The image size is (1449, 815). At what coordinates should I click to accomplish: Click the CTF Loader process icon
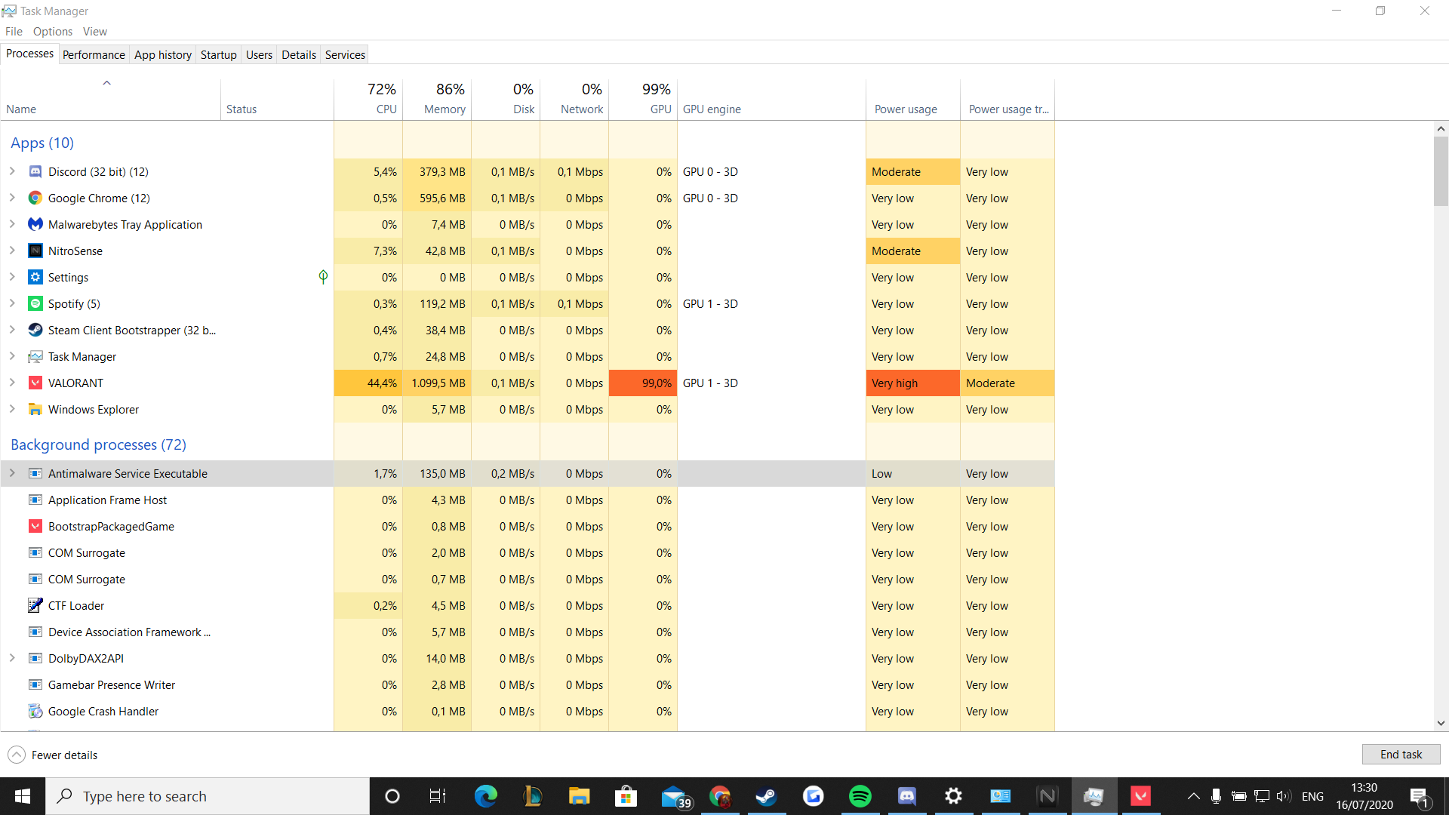[x=35, y=606]
